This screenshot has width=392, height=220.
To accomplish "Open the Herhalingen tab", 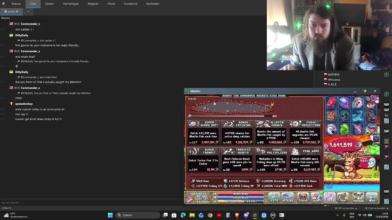I will (x=71, y=4).
